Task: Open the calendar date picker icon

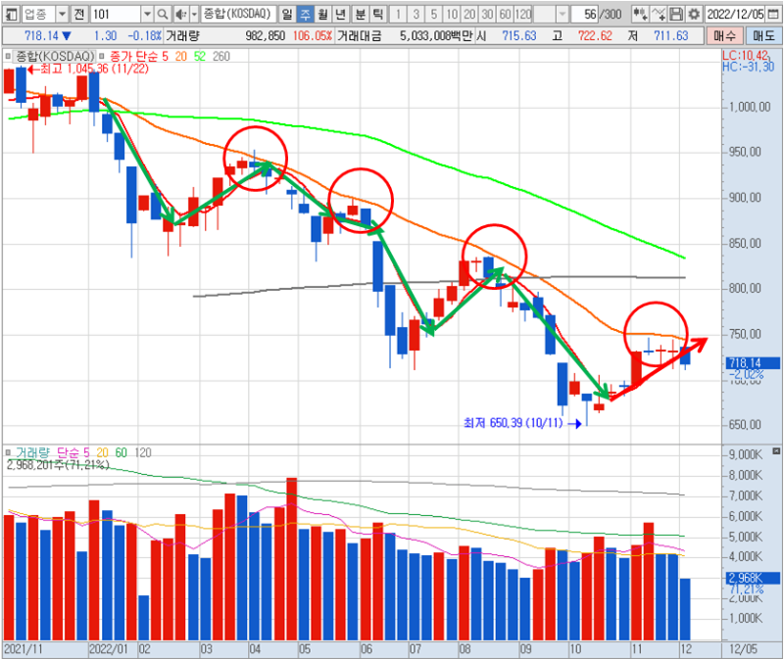Action: tap(773, 14)
